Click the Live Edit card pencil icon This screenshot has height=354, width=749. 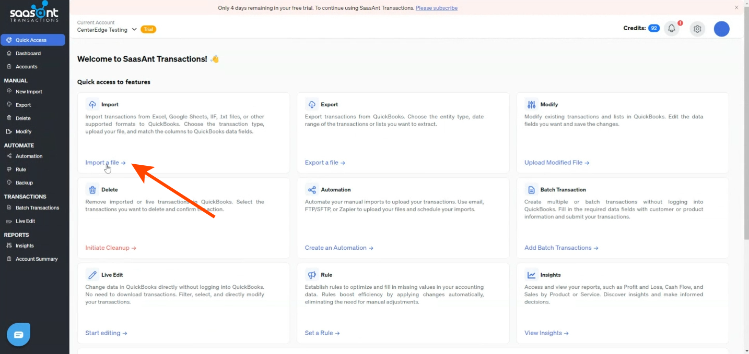pyautogui.click(x=92, y=275)
